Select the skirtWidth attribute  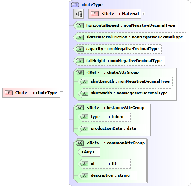click(x=124, y=93)
